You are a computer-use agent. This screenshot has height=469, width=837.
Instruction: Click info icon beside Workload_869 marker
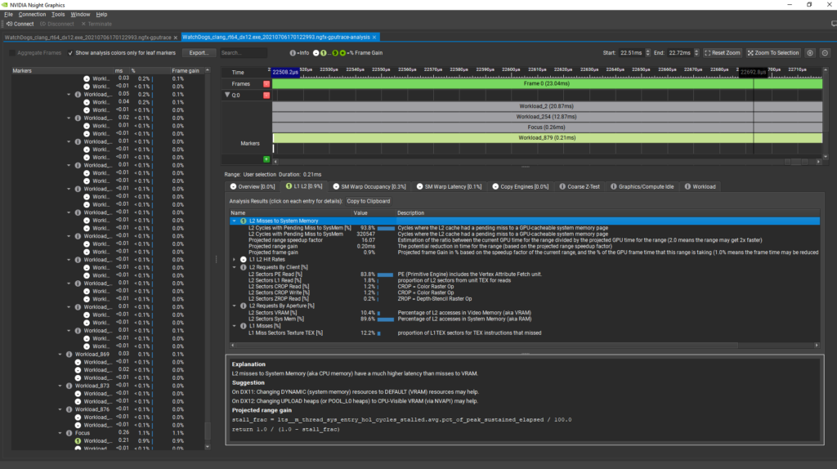[69, 354]
